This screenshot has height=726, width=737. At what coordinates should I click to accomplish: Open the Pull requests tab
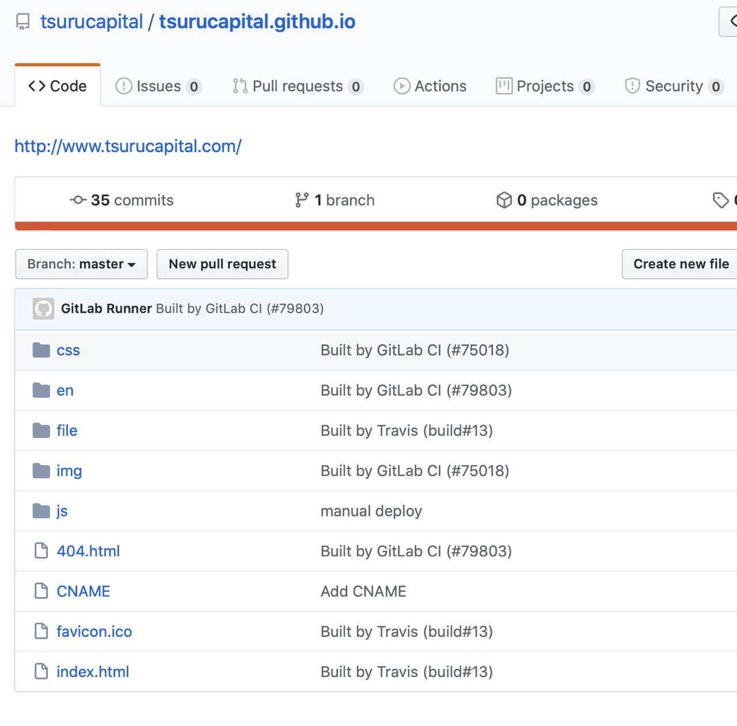298,86
